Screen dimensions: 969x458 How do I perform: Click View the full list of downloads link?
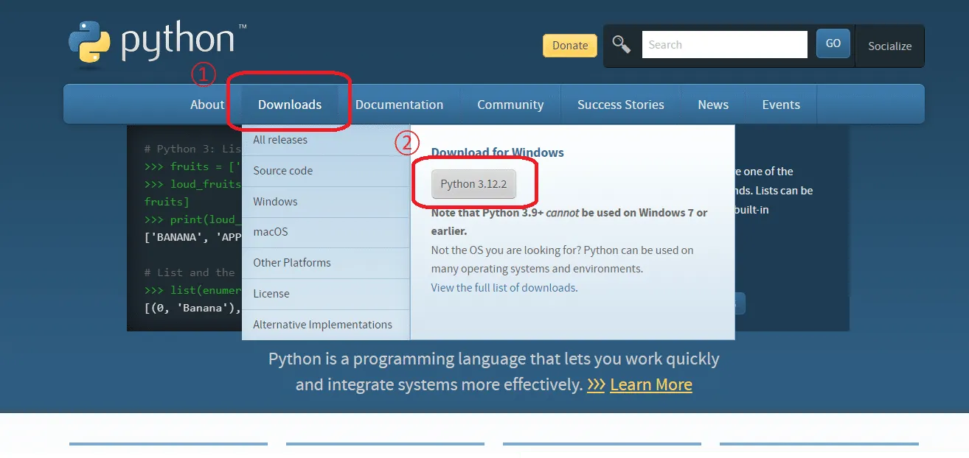pos(504,288)
